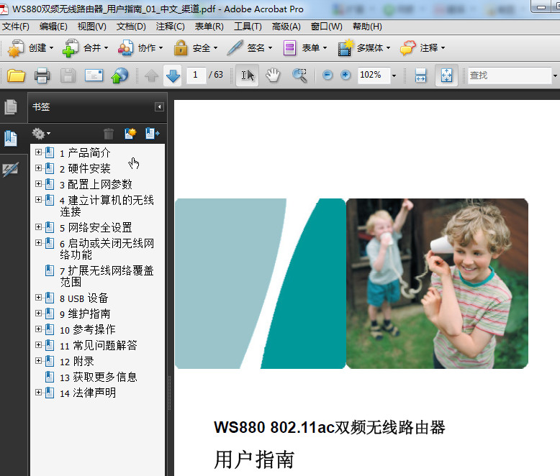This screenshot has width=560, height=476.
Task: Expand bookmark 8 USB 设备
Action: point(38,297)
